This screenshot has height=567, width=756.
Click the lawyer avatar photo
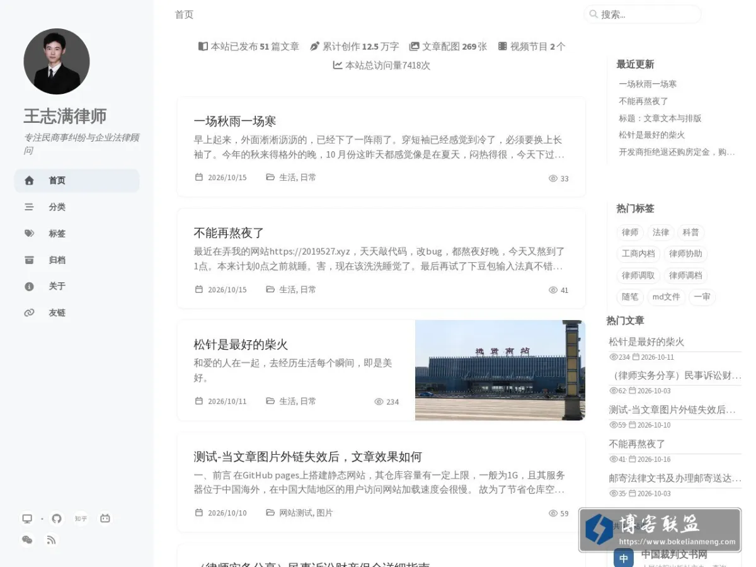[x=57, y=62]
